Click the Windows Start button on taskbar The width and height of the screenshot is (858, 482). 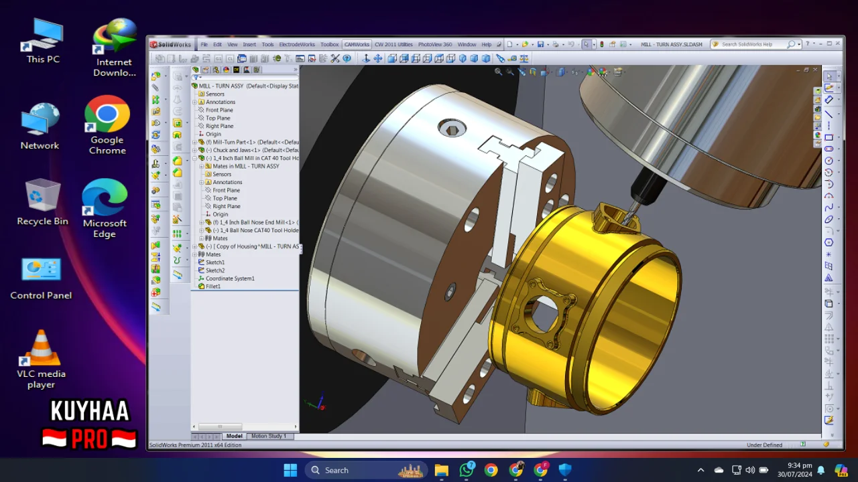click(290, 470)
